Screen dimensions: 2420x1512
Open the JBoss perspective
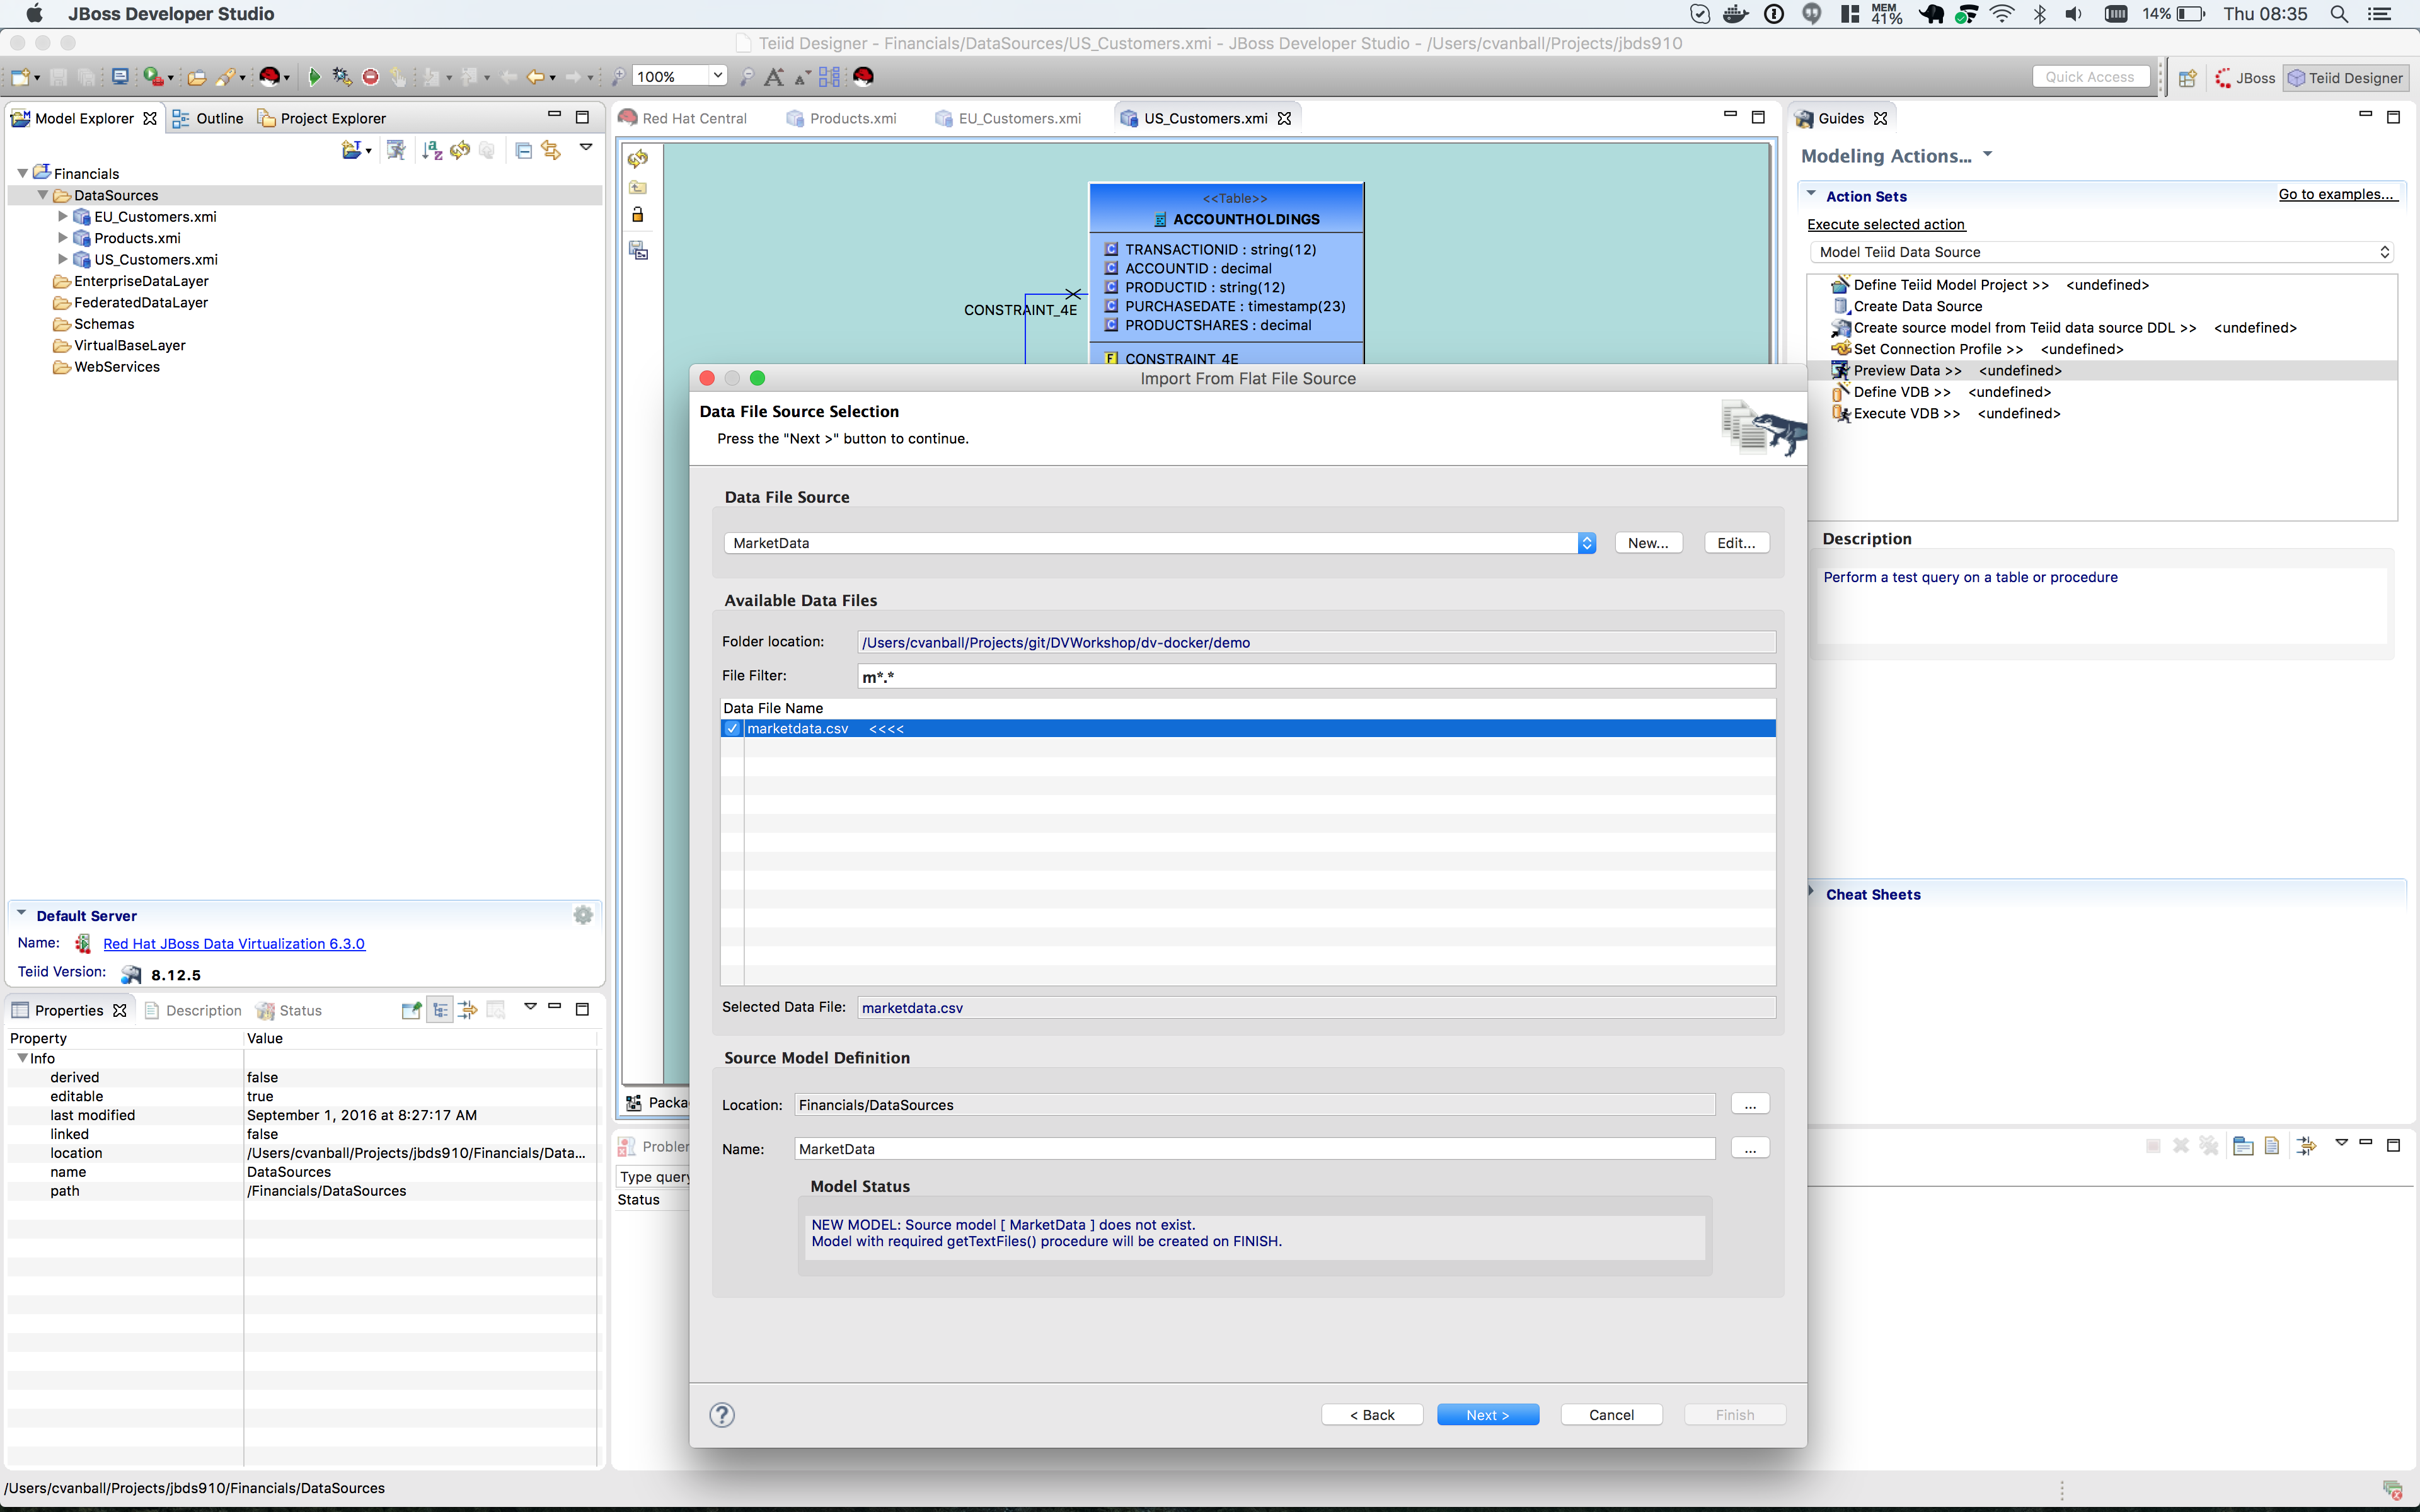coord(2246,78)
